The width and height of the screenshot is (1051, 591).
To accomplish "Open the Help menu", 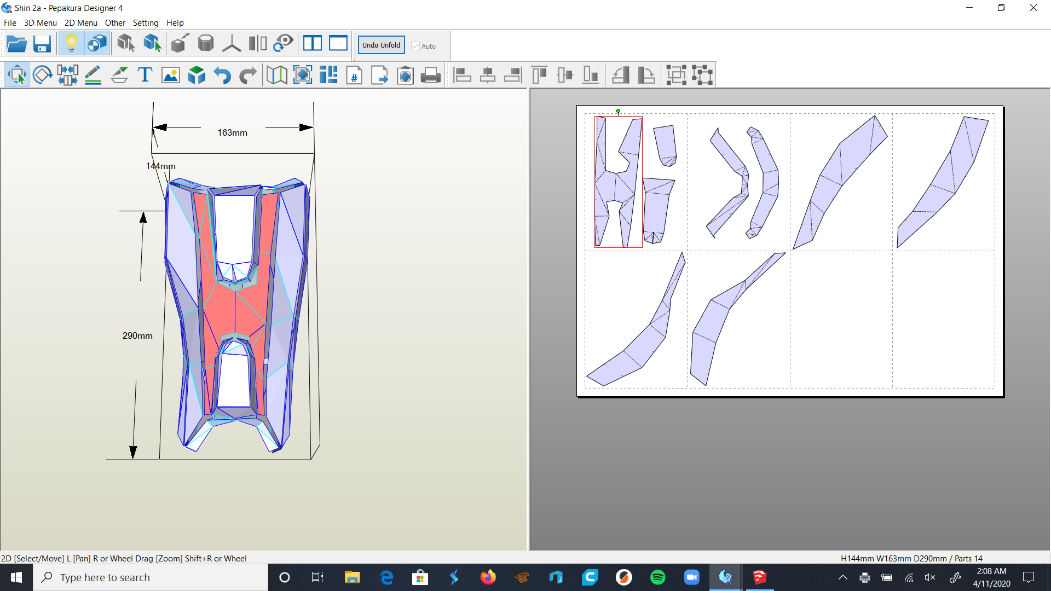I will (x=175, y=23).
